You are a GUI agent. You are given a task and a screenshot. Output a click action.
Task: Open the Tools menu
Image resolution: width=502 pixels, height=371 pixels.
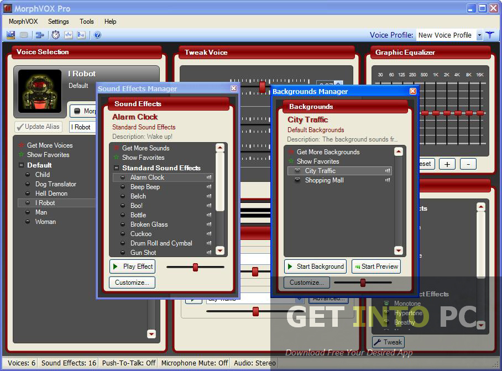(x=87, y=22)
